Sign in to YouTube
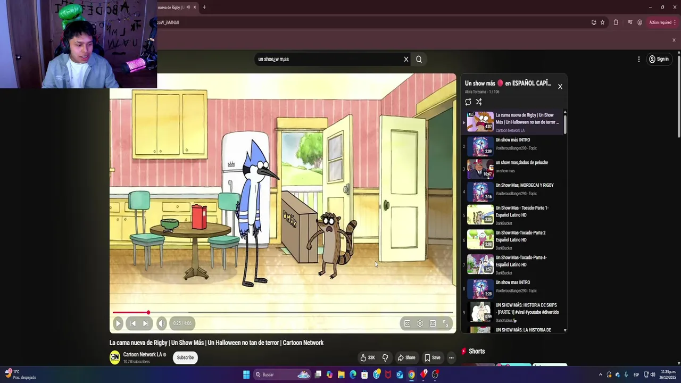The width and height of the screenshot is (681, 383). (x=659, y=59)
